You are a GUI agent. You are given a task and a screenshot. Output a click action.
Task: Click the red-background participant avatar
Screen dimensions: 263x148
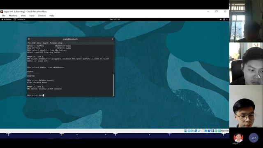coord(238,138)
